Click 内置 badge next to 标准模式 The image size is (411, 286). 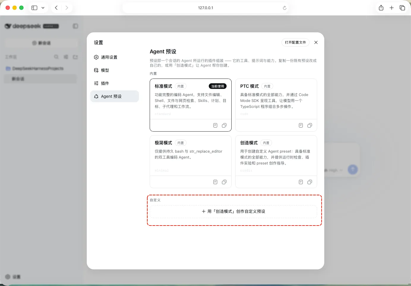coord(181,86)
